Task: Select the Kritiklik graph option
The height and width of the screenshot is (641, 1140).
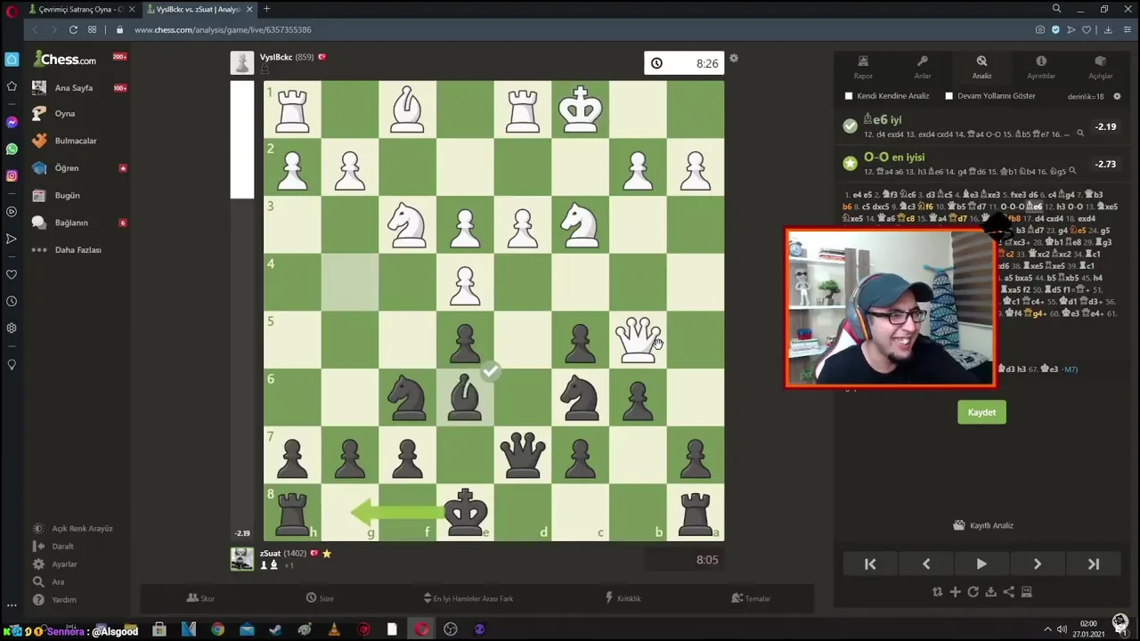Action: tap(623, 598)
